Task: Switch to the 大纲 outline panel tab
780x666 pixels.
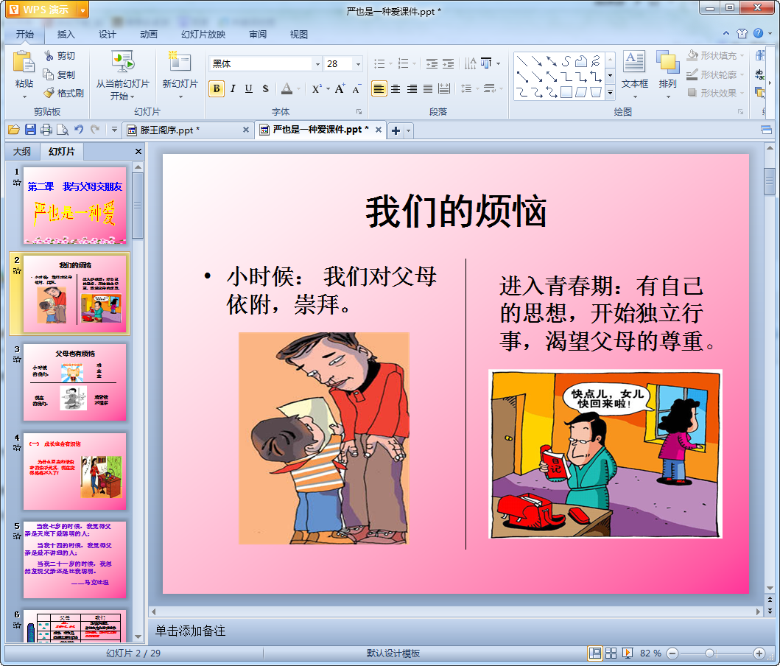Action: 22,152
